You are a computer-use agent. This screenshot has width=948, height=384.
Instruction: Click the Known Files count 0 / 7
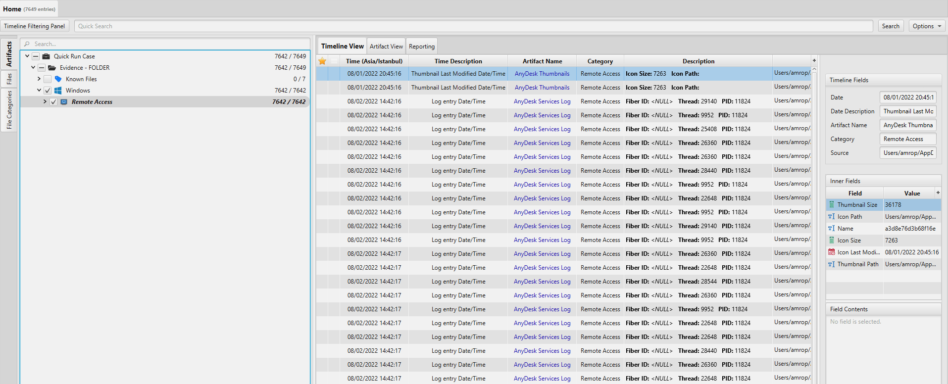click(x=299, y=79)
